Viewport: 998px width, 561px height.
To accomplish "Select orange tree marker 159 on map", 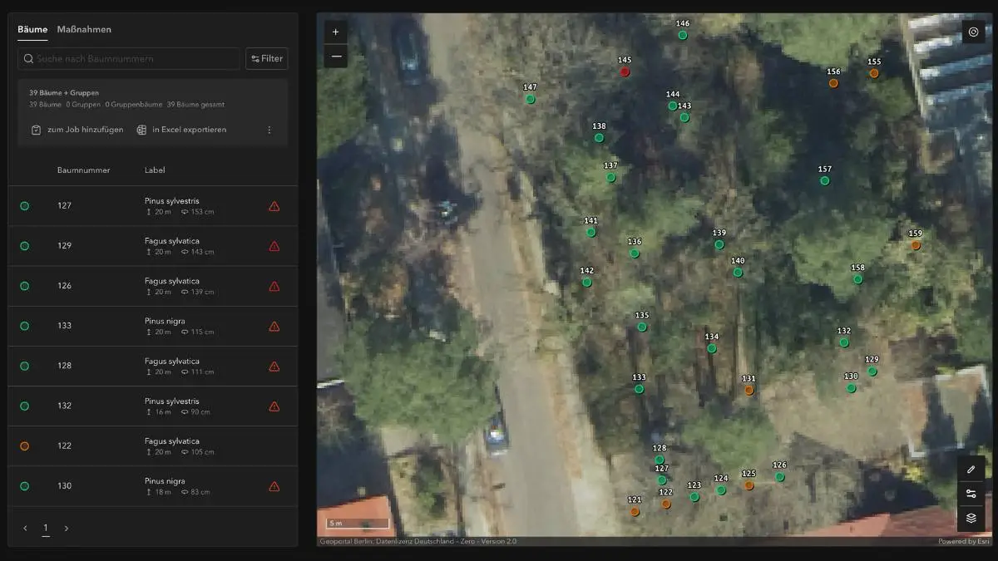I will coord(916,245).
